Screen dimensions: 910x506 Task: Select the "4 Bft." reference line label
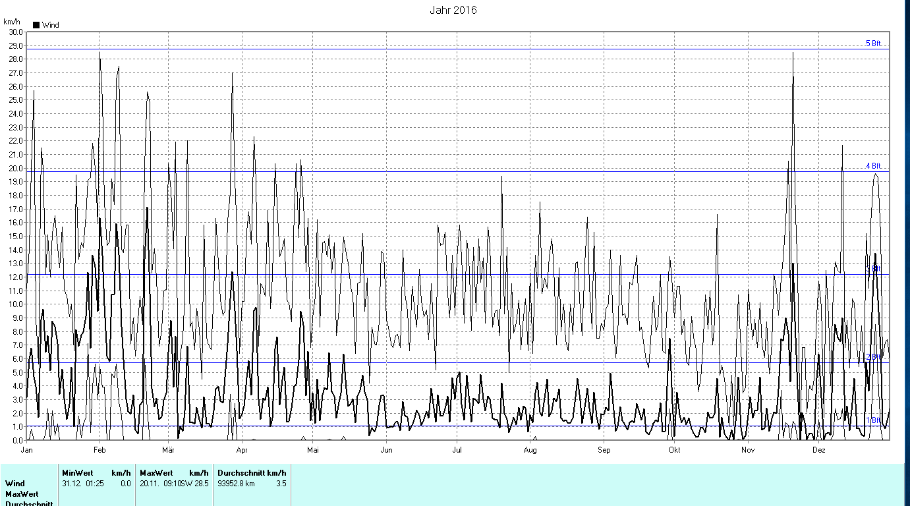pyautogui.click(x=874, y=166)
